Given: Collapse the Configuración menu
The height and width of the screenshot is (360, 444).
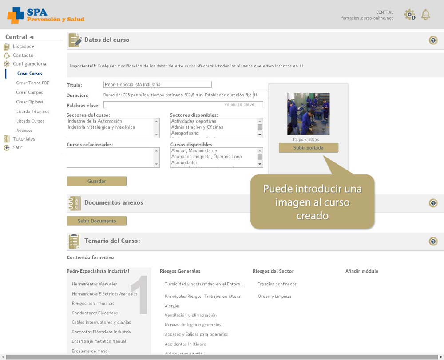Looking at the screenshot, I should (x=30, y=63).
